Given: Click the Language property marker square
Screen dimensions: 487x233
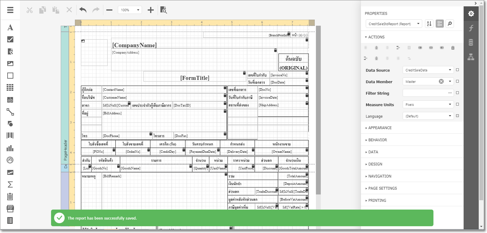Looking at the screenshot, I should point(457,116).
